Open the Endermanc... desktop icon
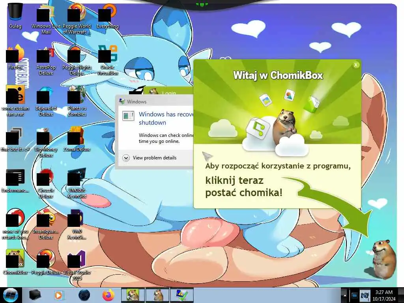404x303 pixels. click(15, 180)
